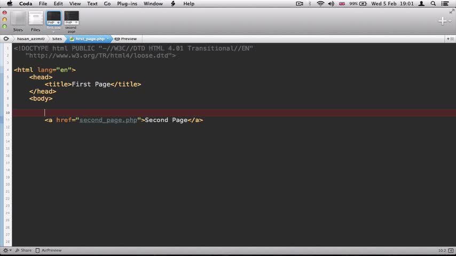Start AirPreview from status bar
This screenshot has width=456, height=256.
pos(49,250)
